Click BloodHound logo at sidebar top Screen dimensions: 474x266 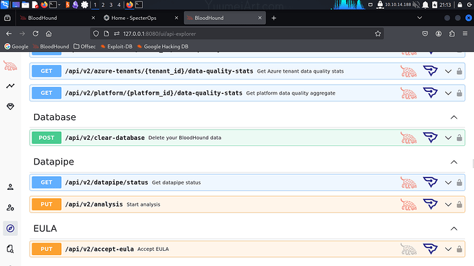click(x=10, y=65)
